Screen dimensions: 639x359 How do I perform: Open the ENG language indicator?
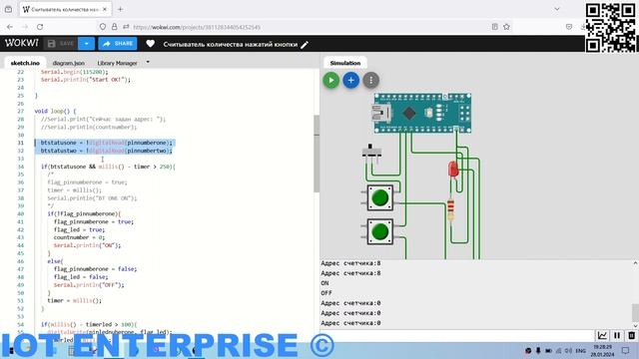(580, 350)
